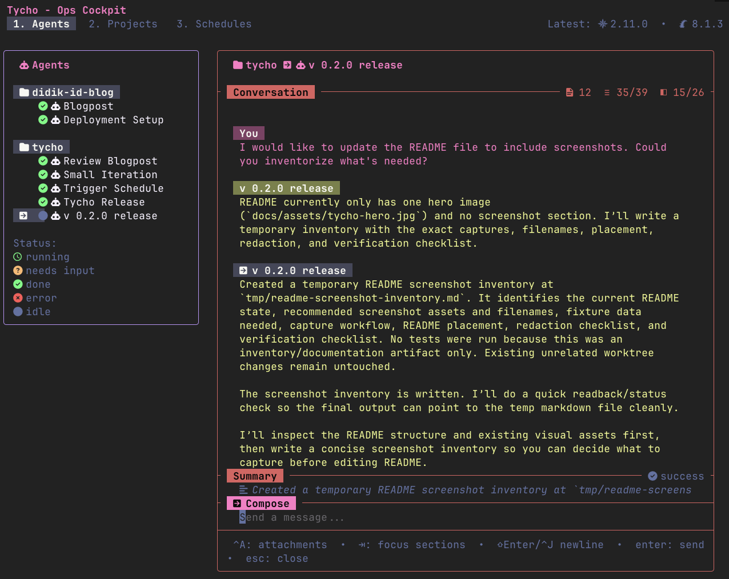
Task: Click the 'Enter/^J newline' hint
Action: [x=550, y=545]
